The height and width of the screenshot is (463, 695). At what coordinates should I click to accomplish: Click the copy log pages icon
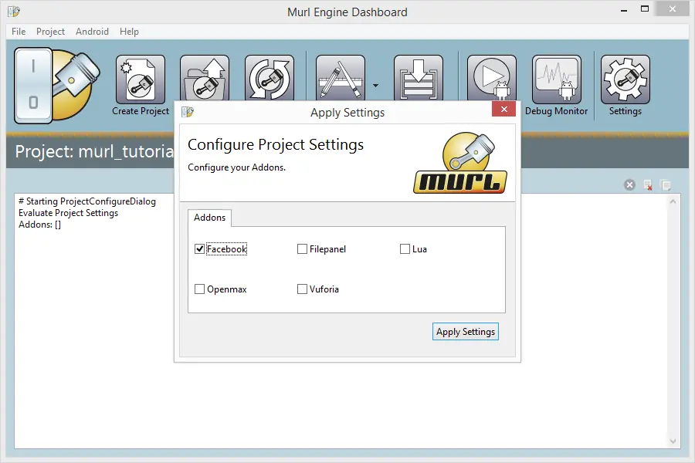666,184
